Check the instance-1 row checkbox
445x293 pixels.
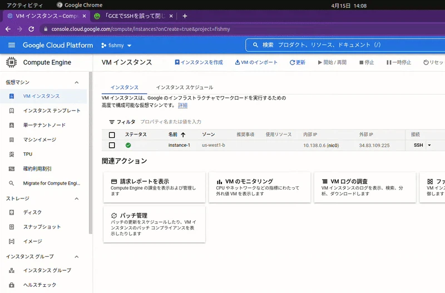tap(112, 145)
